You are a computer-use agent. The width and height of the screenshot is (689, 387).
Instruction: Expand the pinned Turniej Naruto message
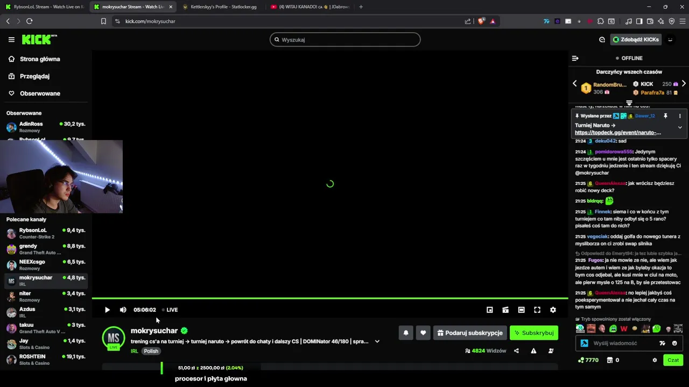coord(680,127)
